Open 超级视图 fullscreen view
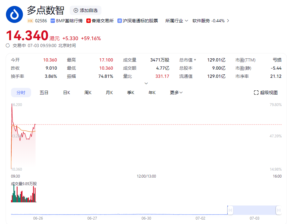 pyautogui.click(x=266, y=93)
